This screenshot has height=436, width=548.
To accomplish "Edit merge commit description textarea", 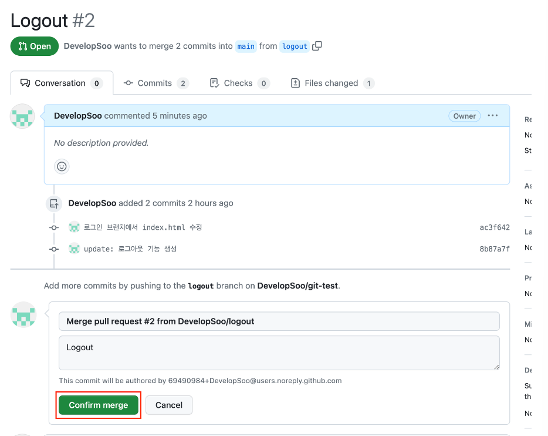I will point(279,353).
